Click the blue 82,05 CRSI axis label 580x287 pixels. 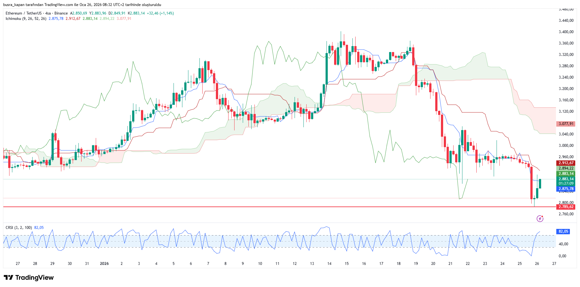click(x=563, y=231)
